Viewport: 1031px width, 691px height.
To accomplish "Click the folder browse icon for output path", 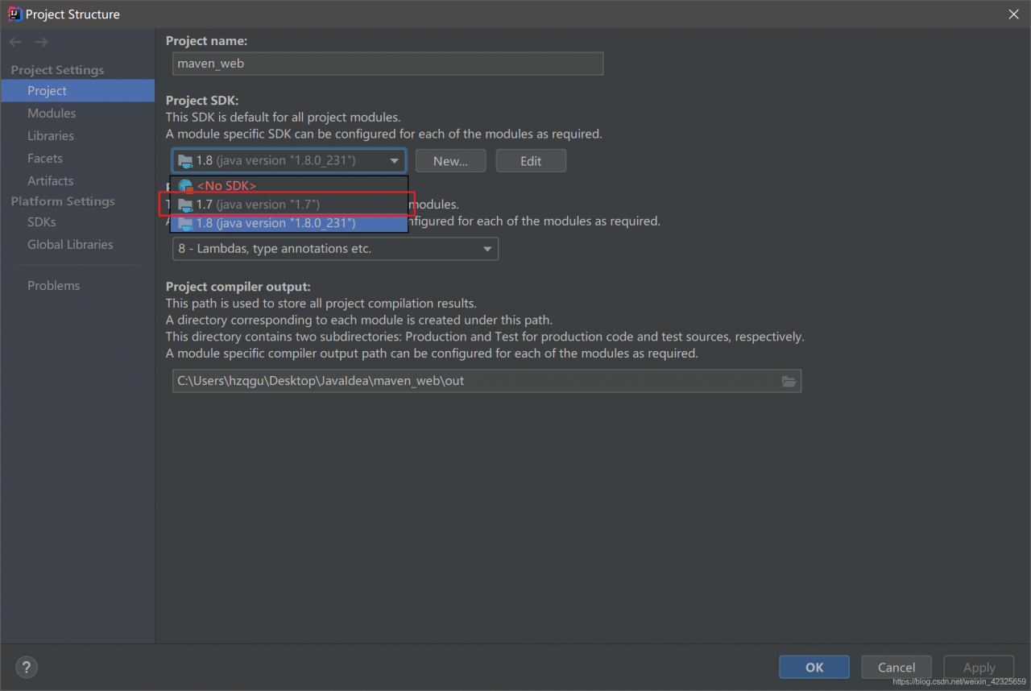I will coord(789,381).
